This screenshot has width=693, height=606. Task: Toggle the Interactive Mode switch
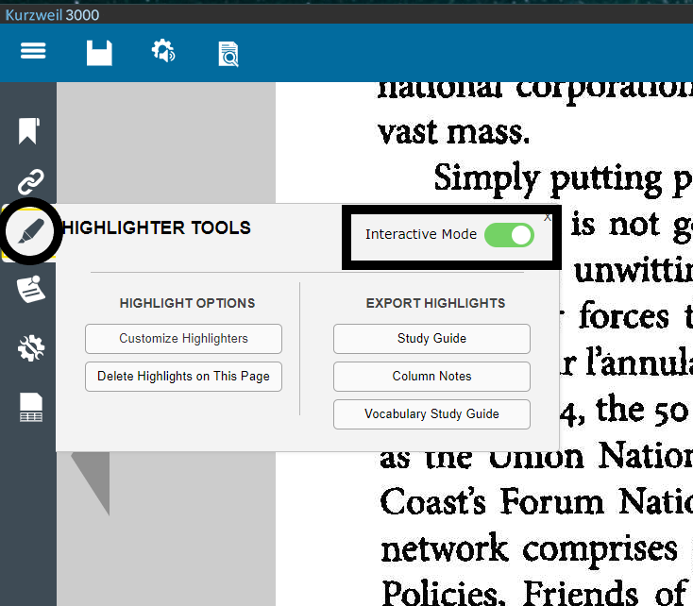[x=509, y=235]
